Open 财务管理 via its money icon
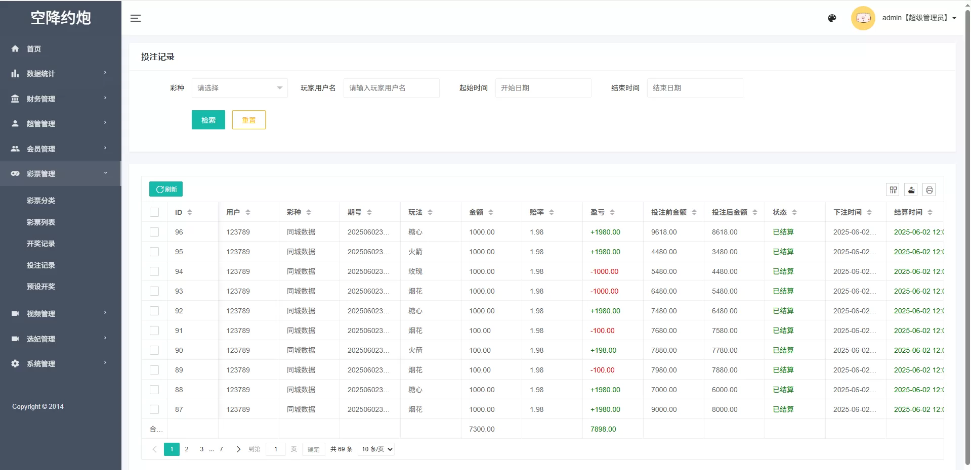The image size is (971, 470). (x=15, y=99)
